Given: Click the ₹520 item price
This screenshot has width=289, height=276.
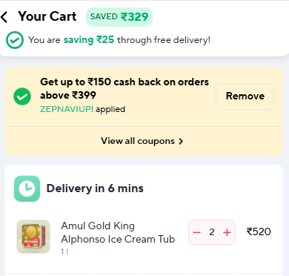Looking at the screenshot, I should 259,231.
